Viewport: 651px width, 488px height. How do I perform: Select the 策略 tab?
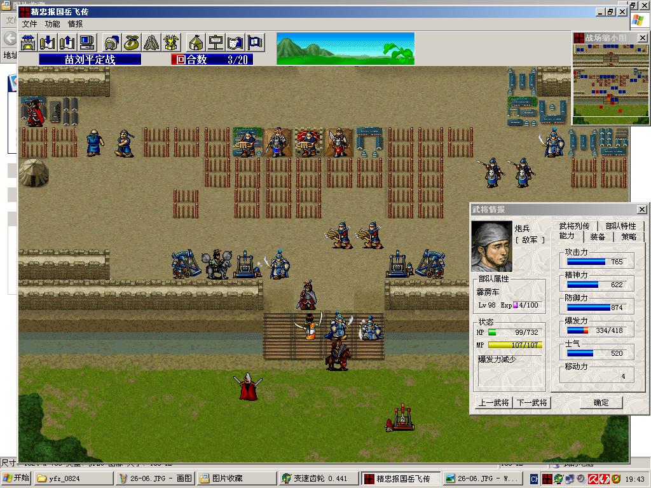click(x=629, y=236)
